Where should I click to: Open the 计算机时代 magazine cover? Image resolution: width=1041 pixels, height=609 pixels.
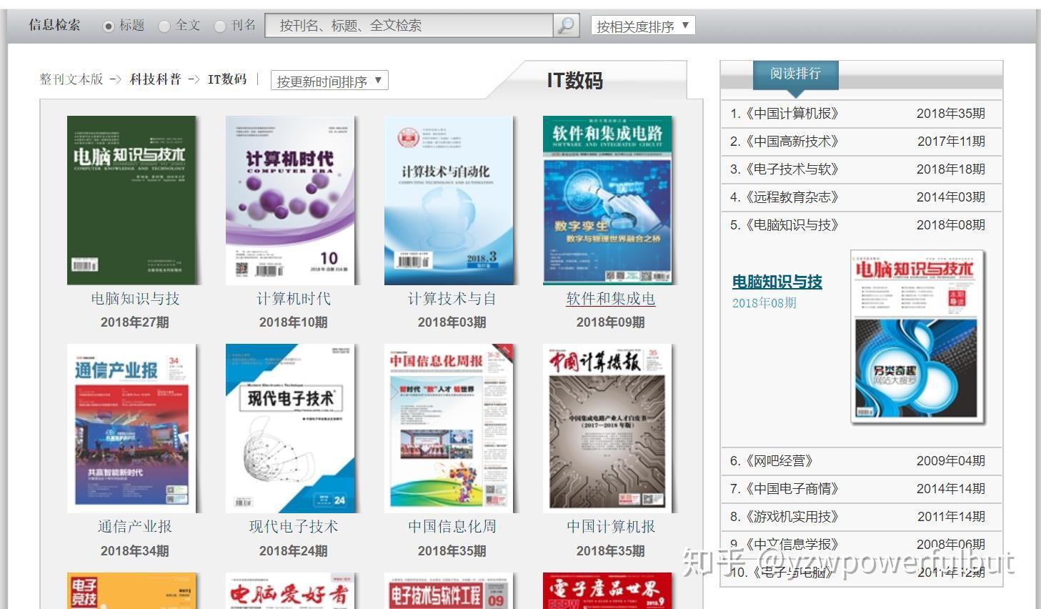290,200
